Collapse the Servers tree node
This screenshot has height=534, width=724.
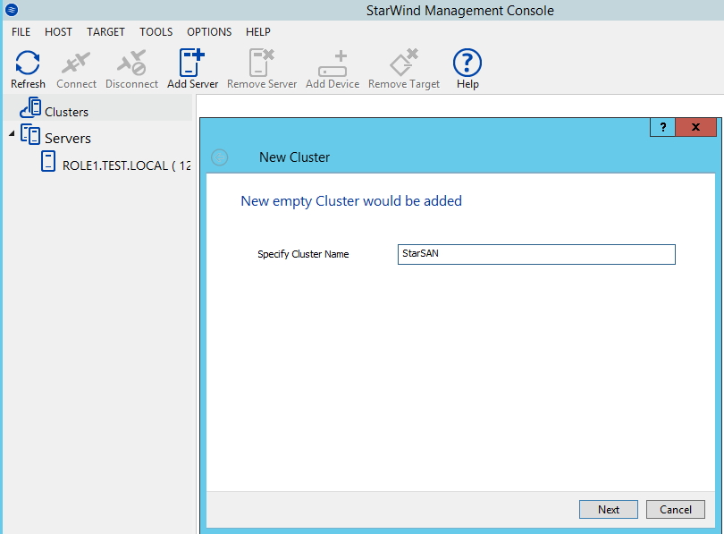pos(12,133)
